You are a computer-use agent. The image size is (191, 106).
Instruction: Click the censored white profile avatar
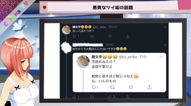coord(66,48)
